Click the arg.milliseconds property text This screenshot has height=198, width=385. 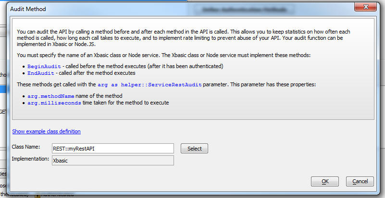pyautogui.click(x=54, y=103)
